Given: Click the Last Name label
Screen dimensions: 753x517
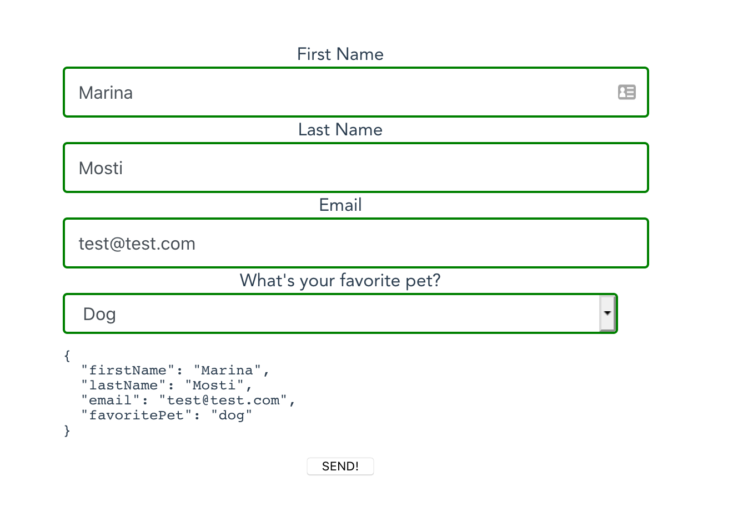Looking at the screenshot, I should (340, 129).
